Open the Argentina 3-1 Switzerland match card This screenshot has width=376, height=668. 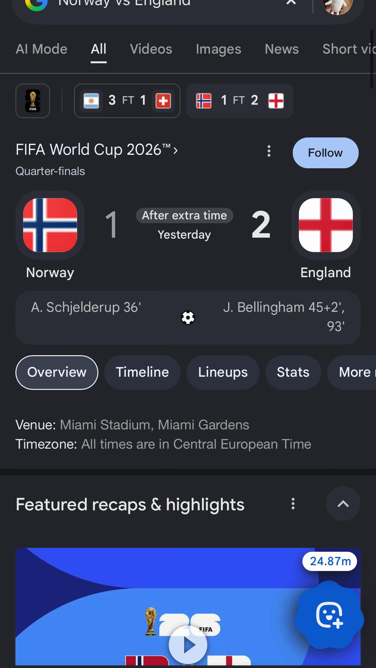[127, 101]
